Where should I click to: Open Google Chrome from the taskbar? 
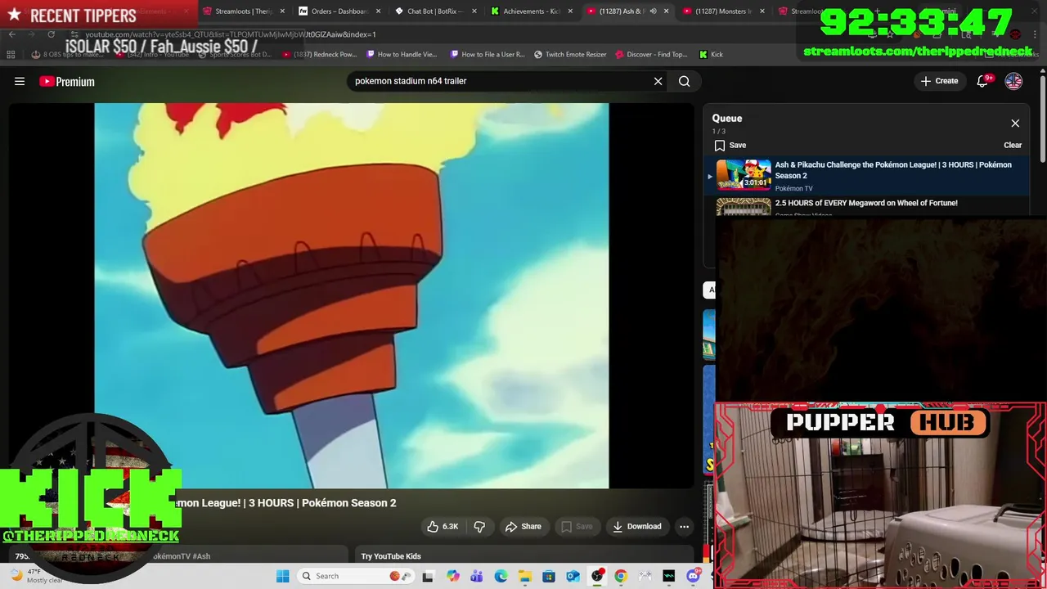[x=621, y=577]
